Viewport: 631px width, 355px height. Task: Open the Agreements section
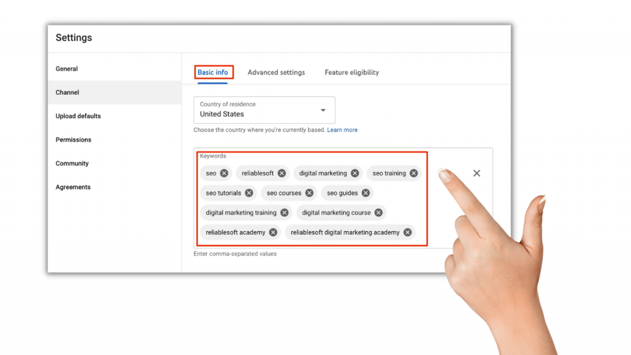tap(115, 187)
